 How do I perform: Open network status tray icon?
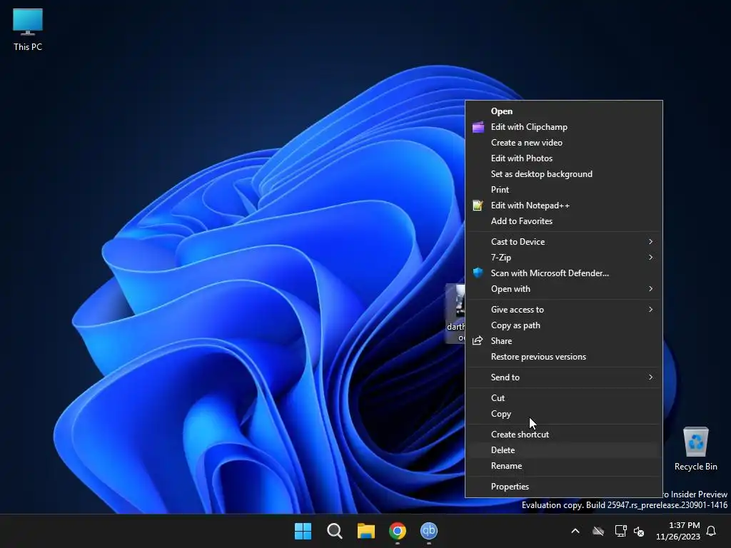pos(620,531)
